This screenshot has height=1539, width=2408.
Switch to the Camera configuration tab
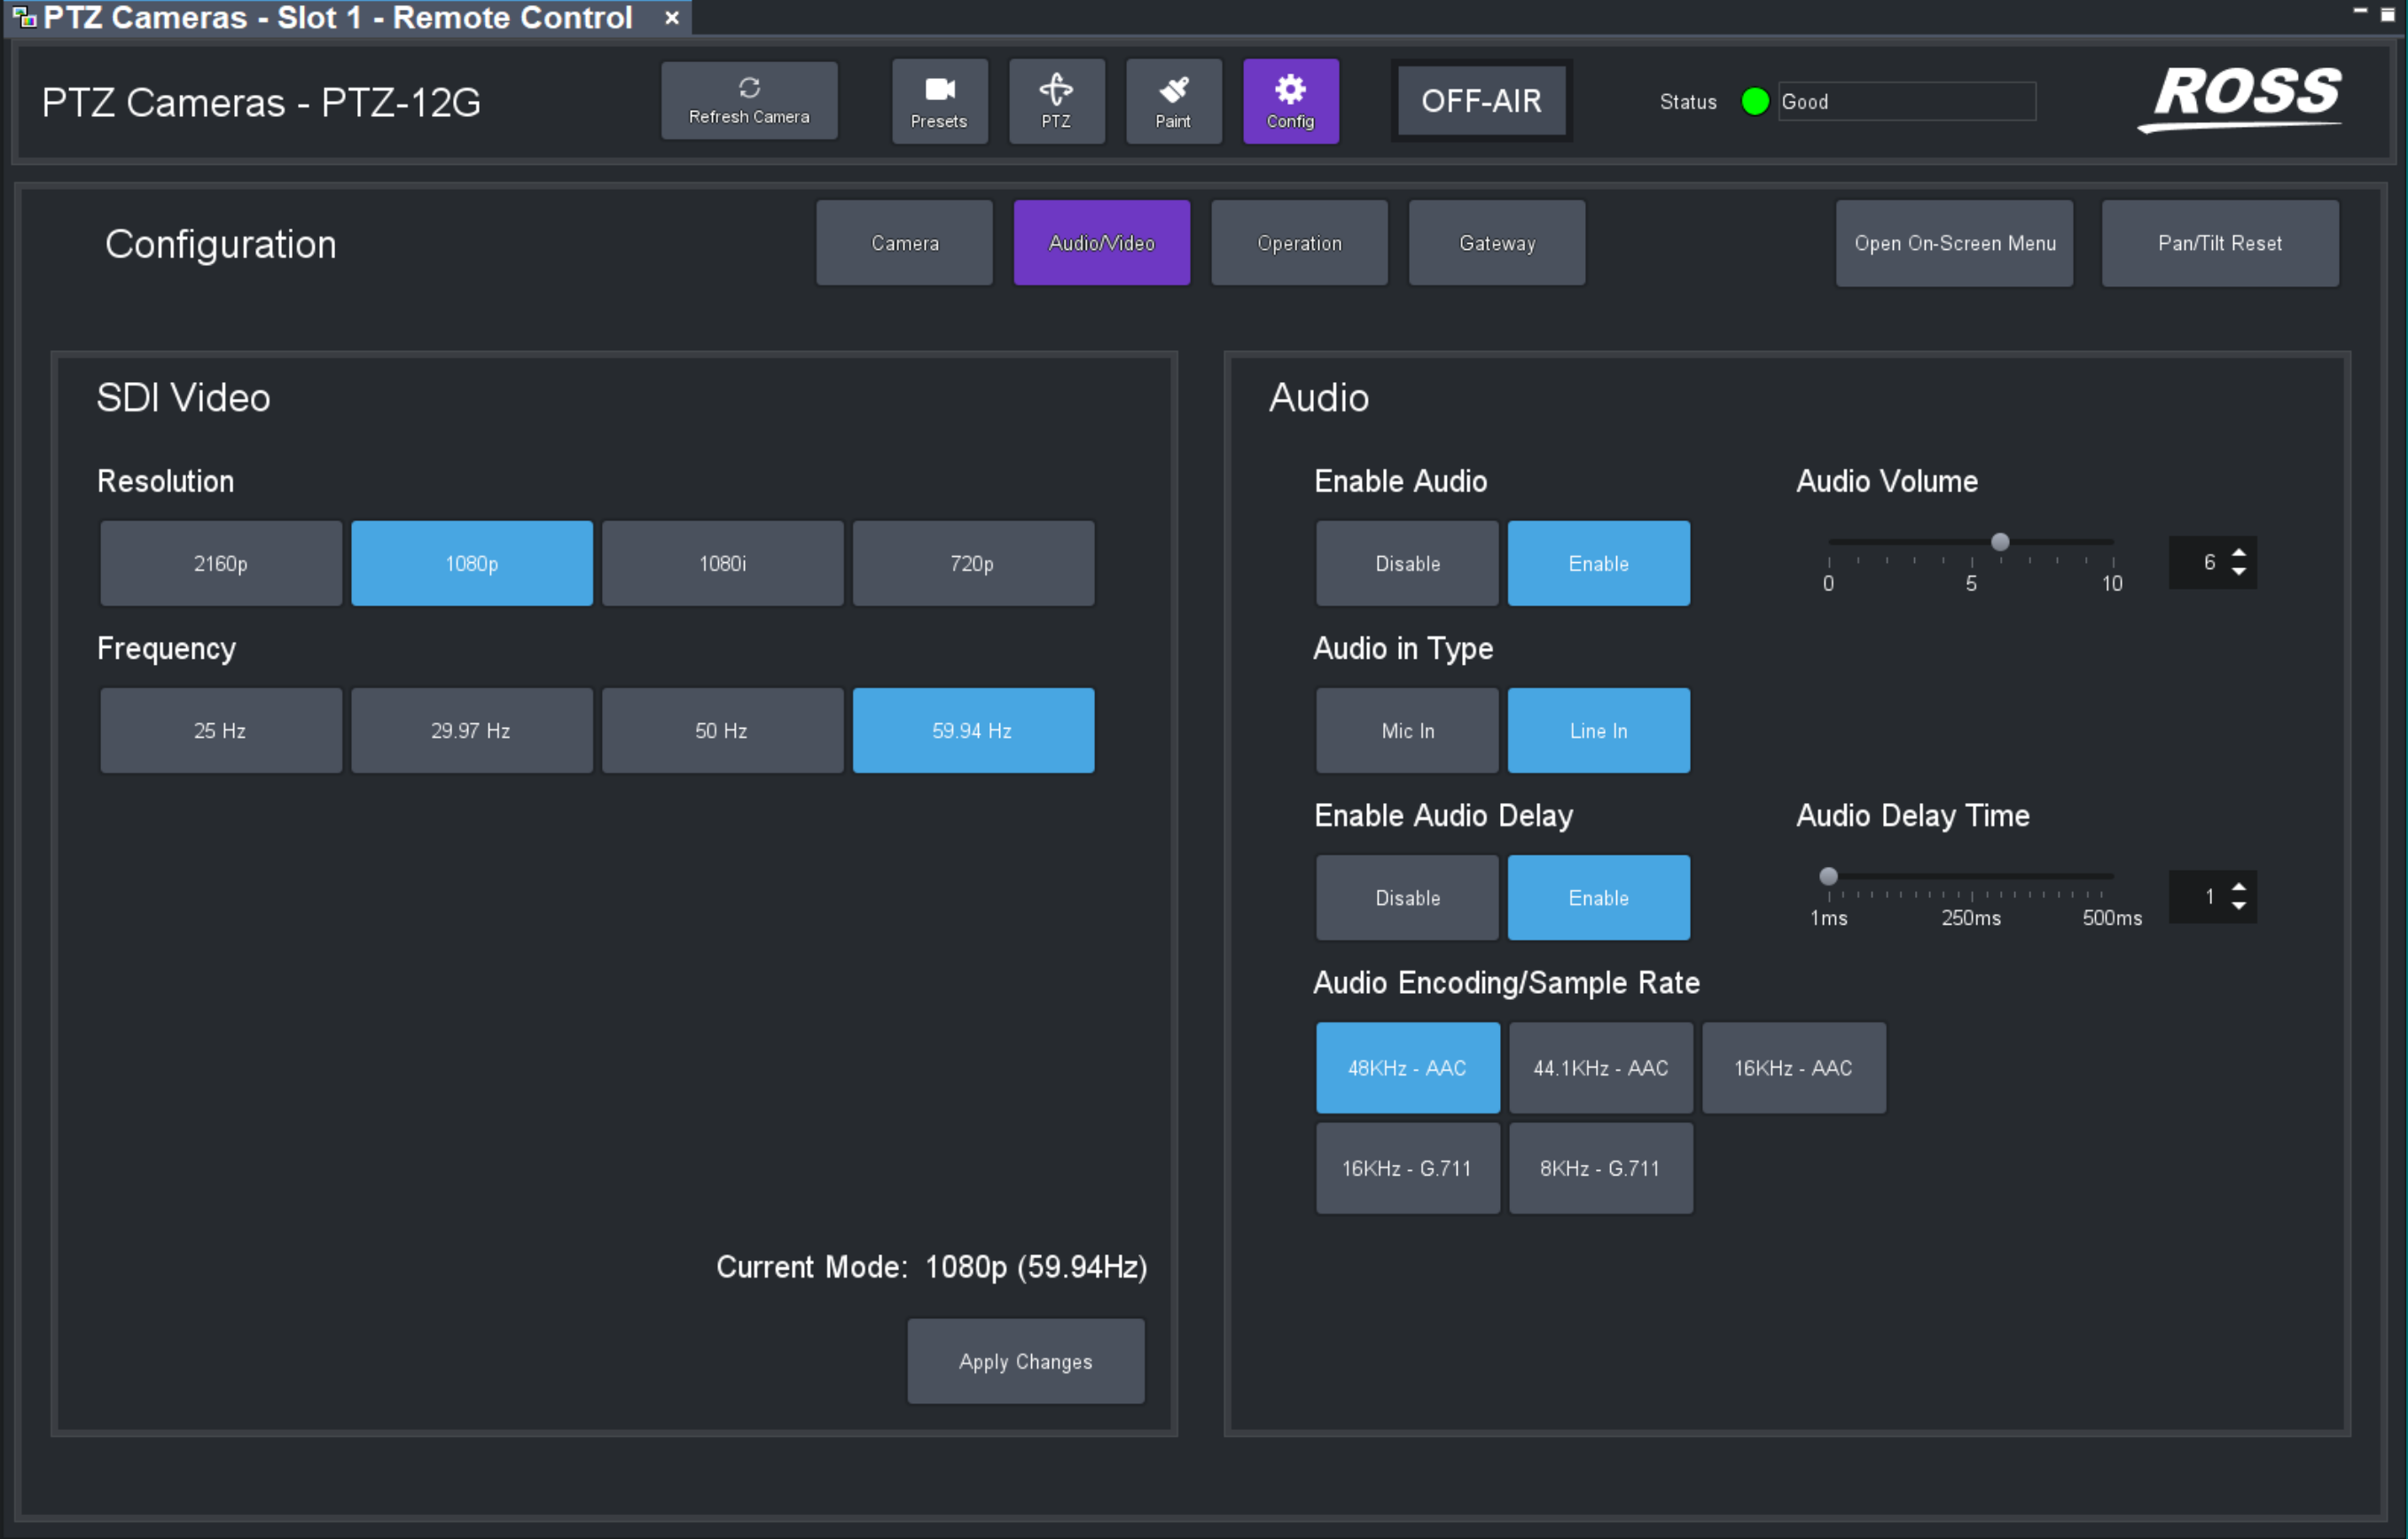click(903, 243)
